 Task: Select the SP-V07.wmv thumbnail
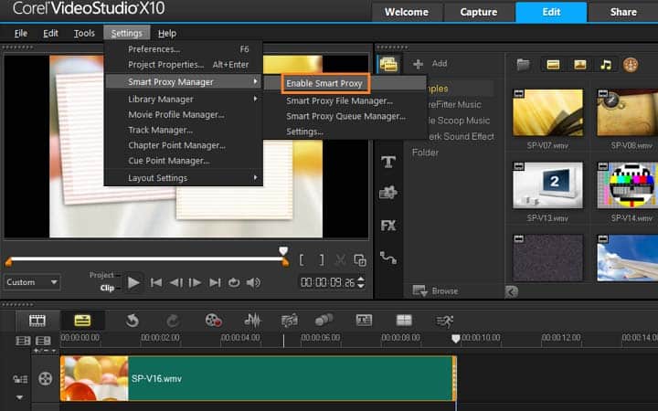pos(547,112)
